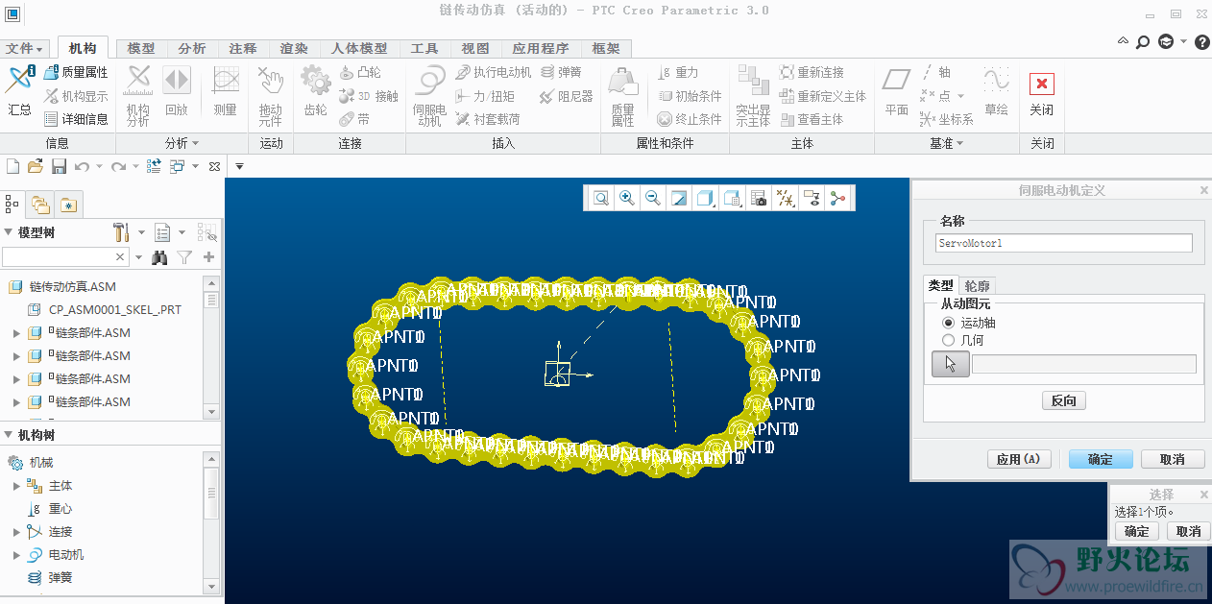Open the 文件 menu dropdown
1212x604 pixels.
[25, 48]
